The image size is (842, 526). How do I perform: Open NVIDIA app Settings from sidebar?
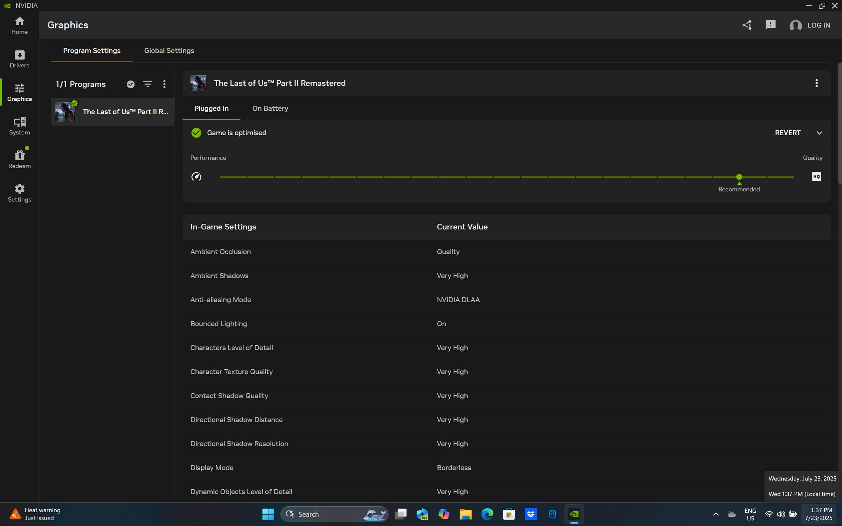[19, 193]
